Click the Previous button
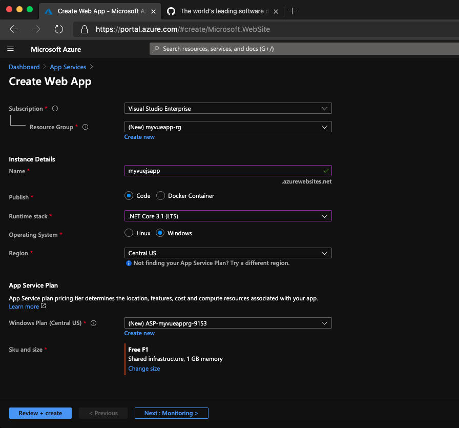This screenshot has width=459, height=428. [x=103, y=413]
